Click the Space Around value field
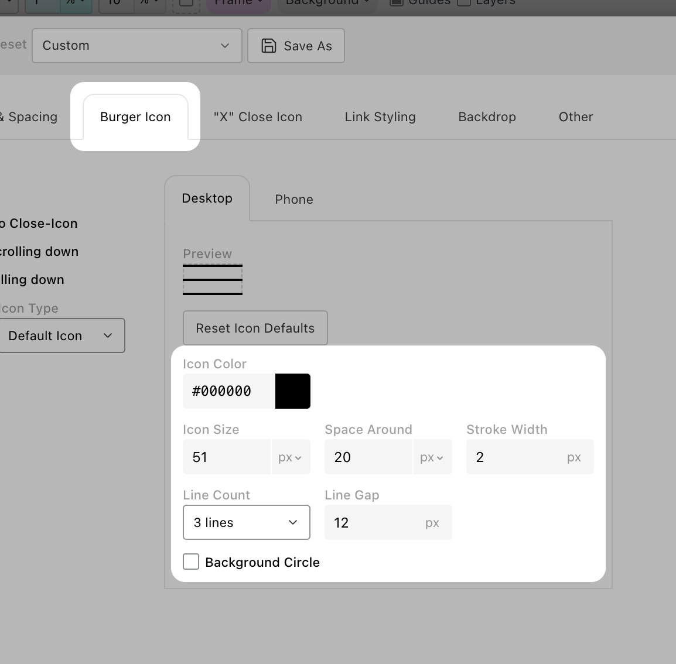Image resolution: width=676 pixels, height=664 pixels. pos(368,457)
